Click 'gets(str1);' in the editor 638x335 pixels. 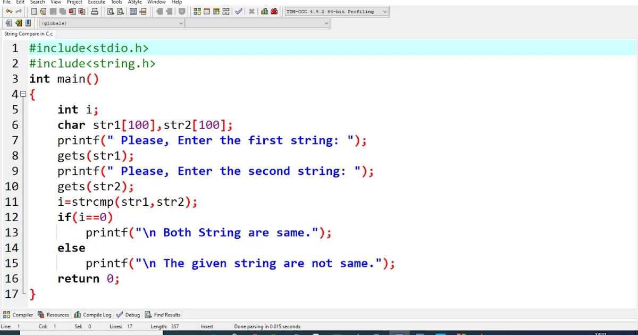coord(96,156)
